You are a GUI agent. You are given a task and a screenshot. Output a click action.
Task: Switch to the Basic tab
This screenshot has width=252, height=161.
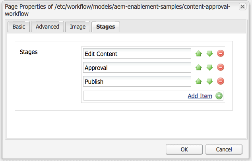click(x=18, y=27)
